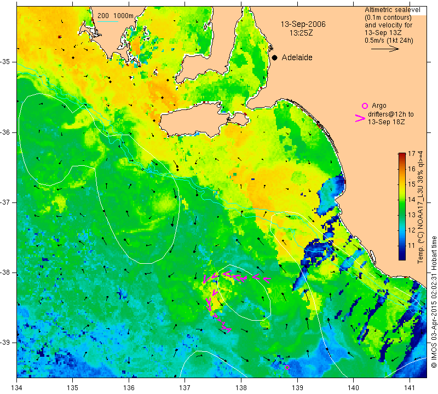Screen dimensions: 438x394
Task: Click the temperature color bar scale
Action: click(x=402, y=207)
